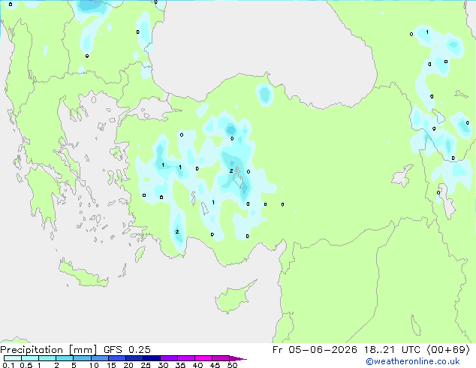The image size is (476, 368).
Task: Click the 15–20 mm legend swatch
Action: pyautogui.click(x=117, y=358)
